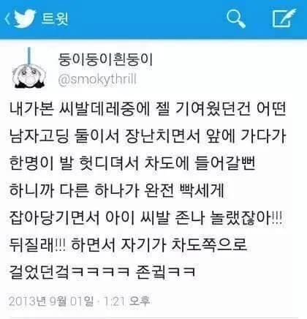Click the word 존귘ㅋㅋ in tweet

pyautogui.click(x=165, y=271)
